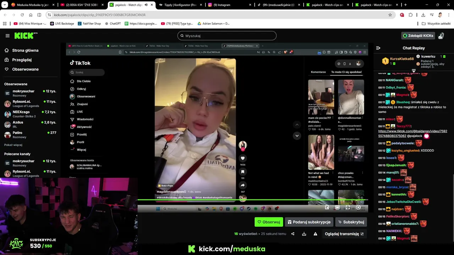Screen dimensions: 454x255
Task: Open ChatGPT bookmark
Action: click(113, 24)
